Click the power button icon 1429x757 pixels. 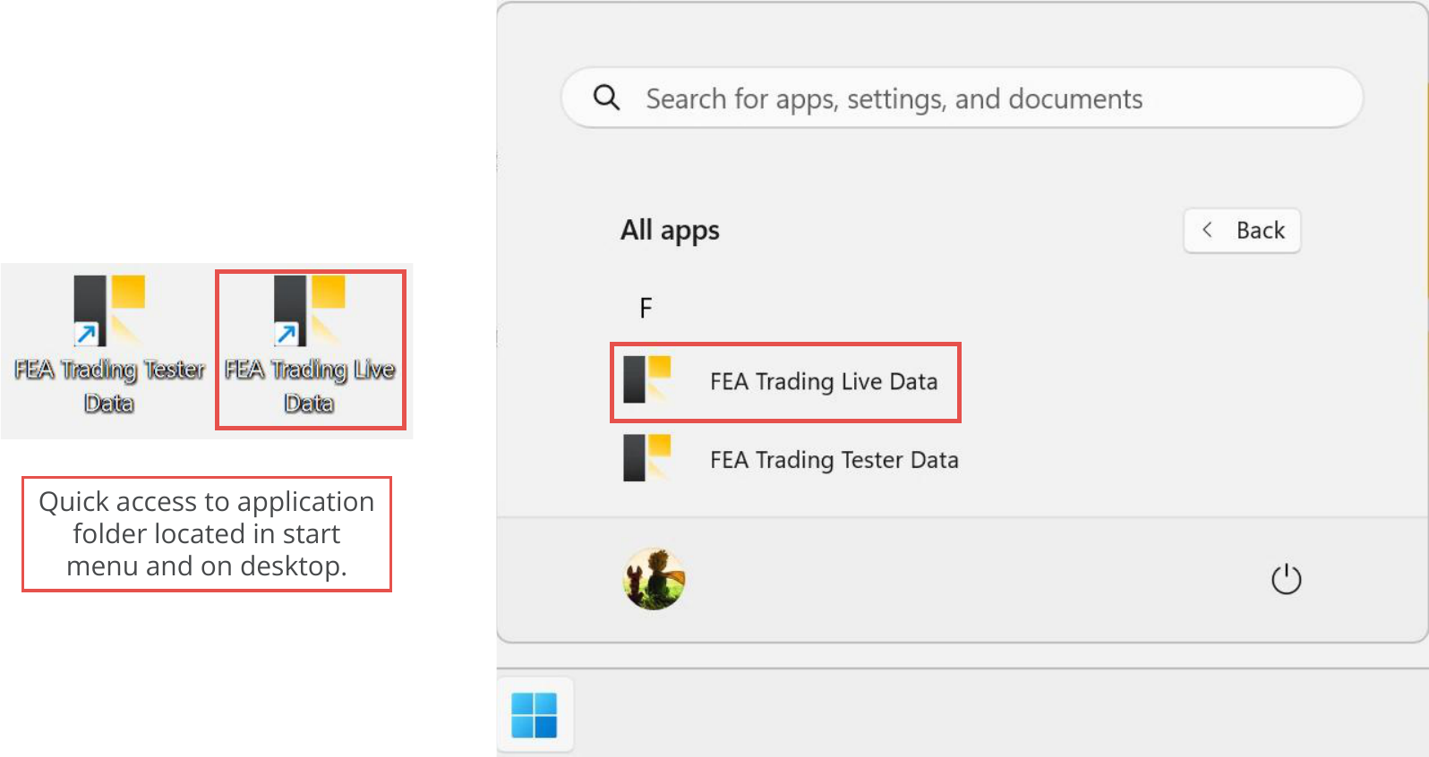(1286, 579)
